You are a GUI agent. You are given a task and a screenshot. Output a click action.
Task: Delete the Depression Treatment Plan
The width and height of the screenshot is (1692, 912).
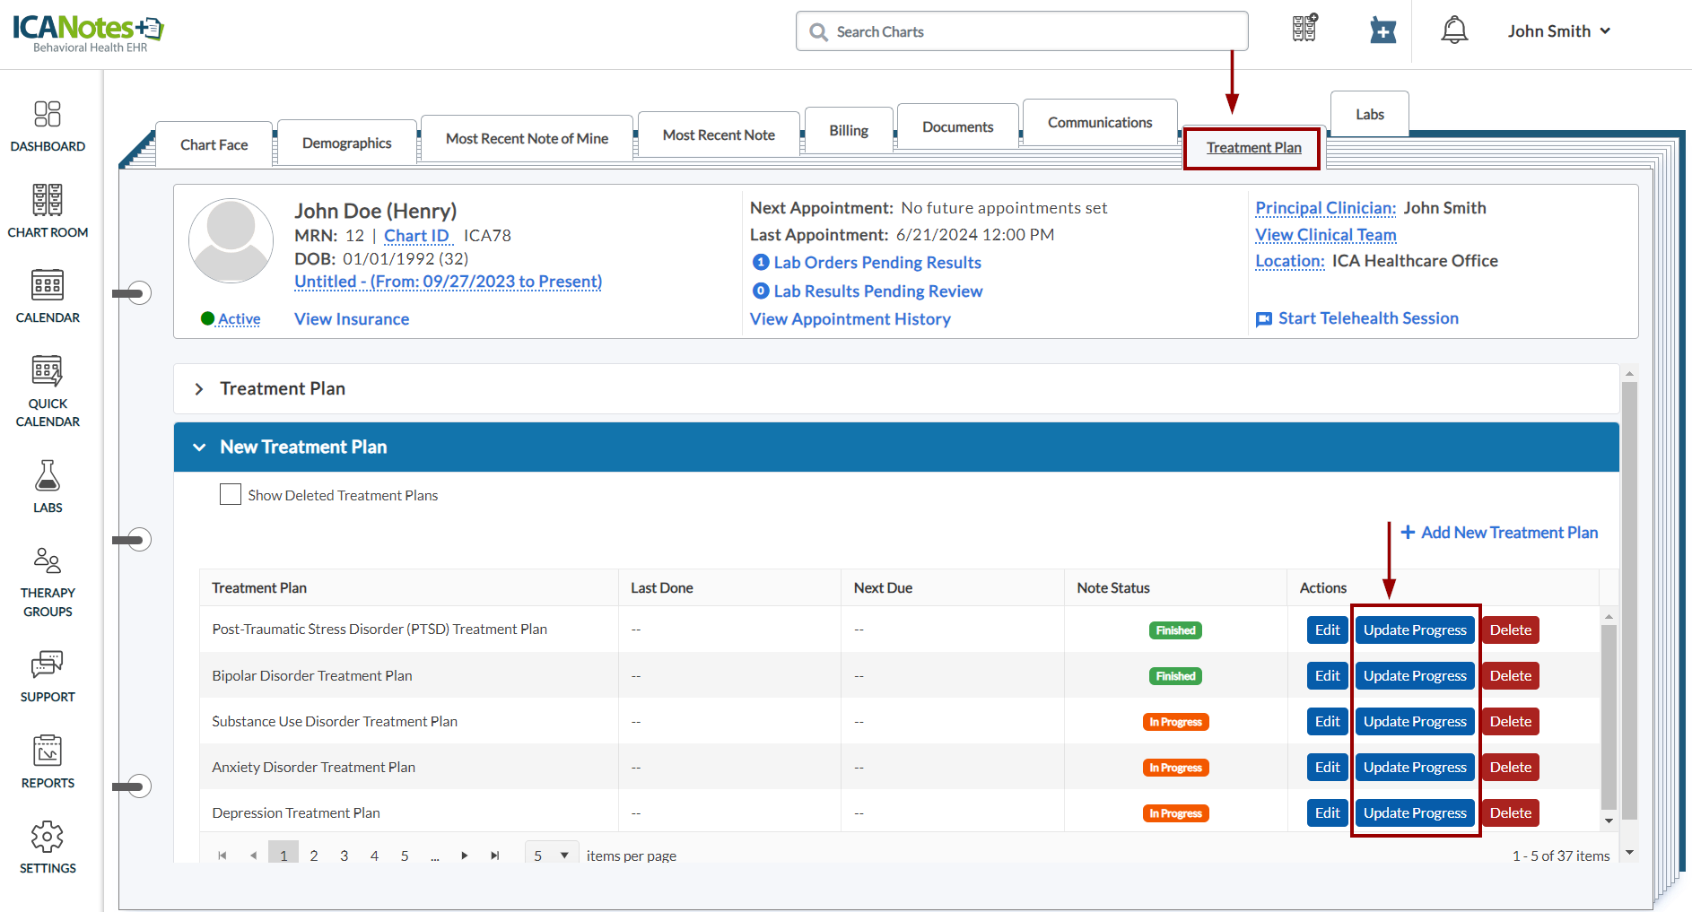(x=1510, y=813)
